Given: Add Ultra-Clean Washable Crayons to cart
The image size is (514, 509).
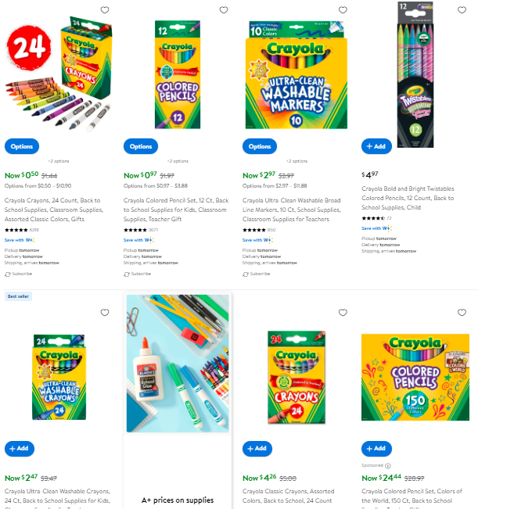Looking at the screenshot, I should 20,449.
